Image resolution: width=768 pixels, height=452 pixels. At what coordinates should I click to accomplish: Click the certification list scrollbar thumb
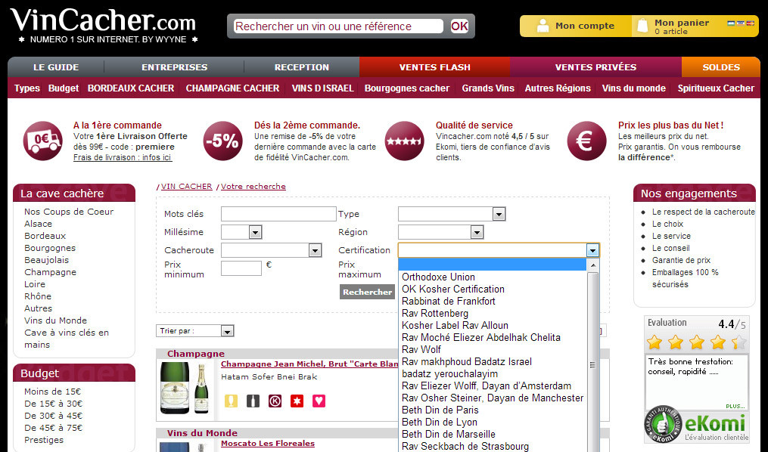[592, 364]
